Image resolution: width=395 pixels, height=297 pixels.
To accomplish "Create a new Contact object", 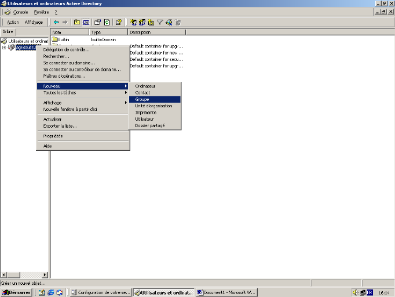I will (155, 93).
